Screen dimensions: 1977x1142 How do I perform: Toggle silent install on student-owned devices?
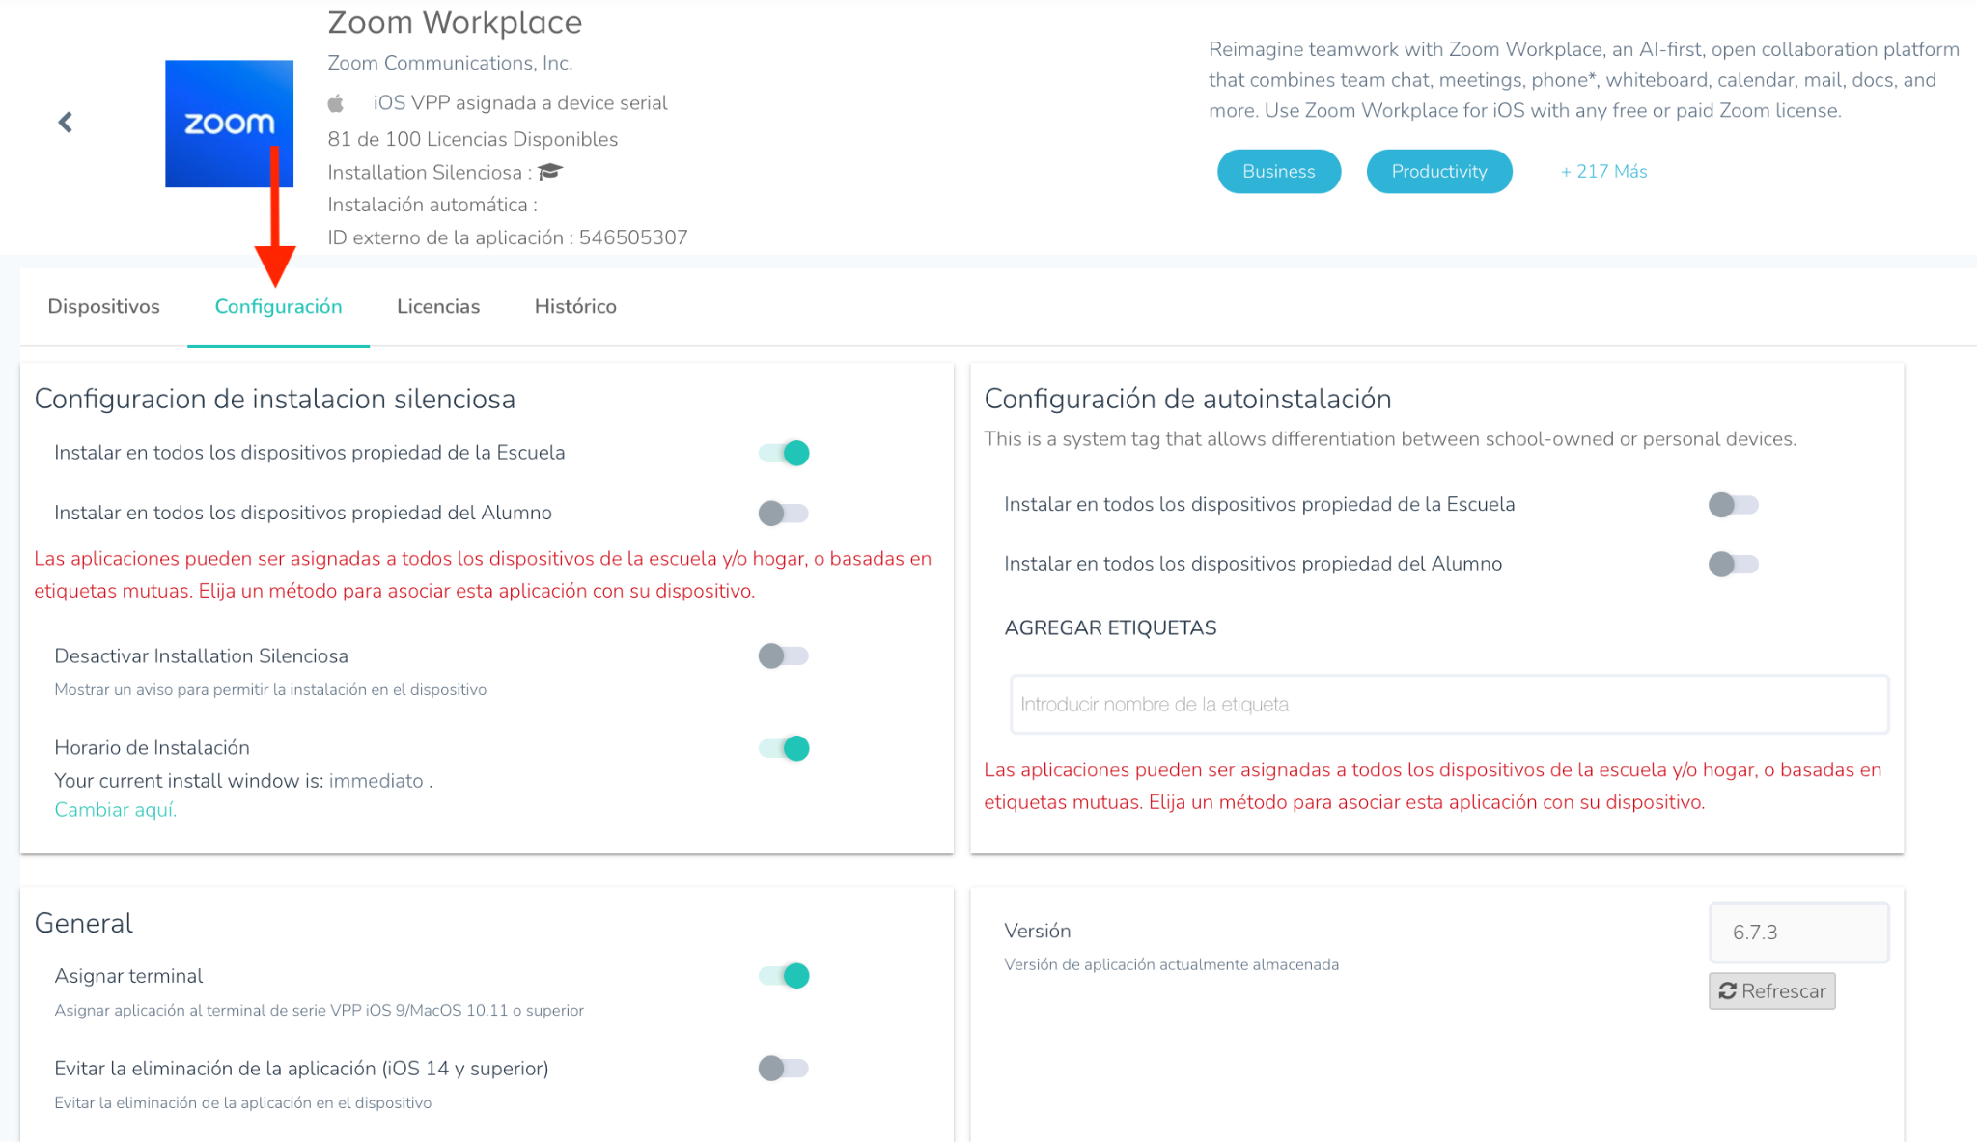pos(784,513)
